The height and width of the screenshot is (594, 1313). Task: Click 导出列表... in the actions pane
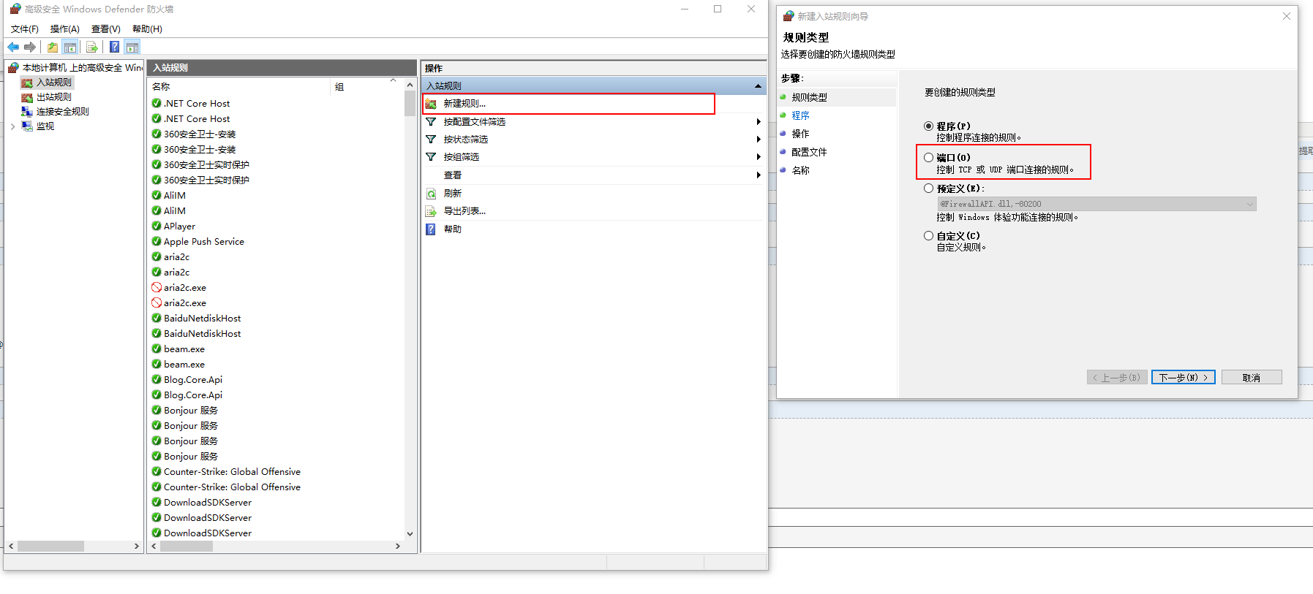coord(464,211)
